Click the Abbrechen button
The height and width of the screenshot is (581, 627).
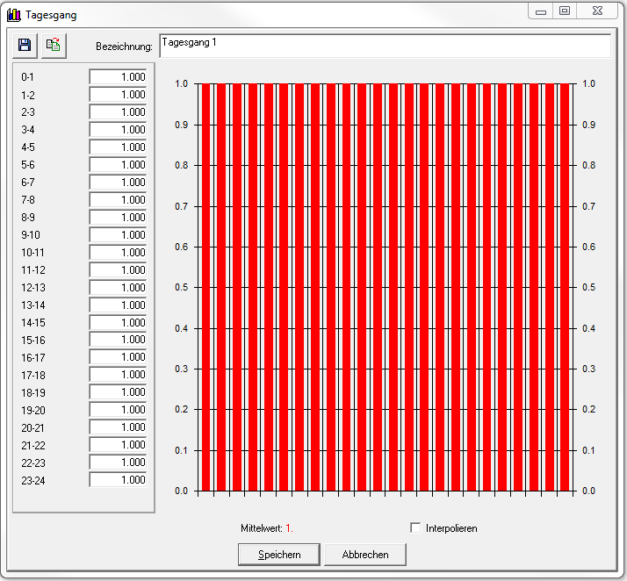pos(365,555)
